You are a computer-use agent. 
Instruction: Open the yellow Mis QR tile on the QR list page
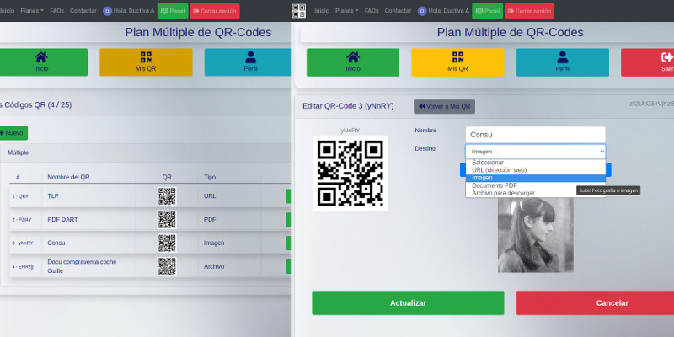(x=146, y=62)
